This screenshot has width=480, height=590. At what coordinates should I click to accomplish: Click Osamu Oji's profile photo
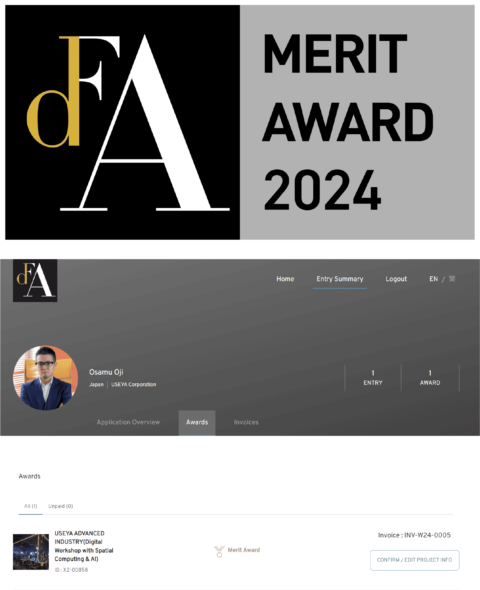pos(45,378)
